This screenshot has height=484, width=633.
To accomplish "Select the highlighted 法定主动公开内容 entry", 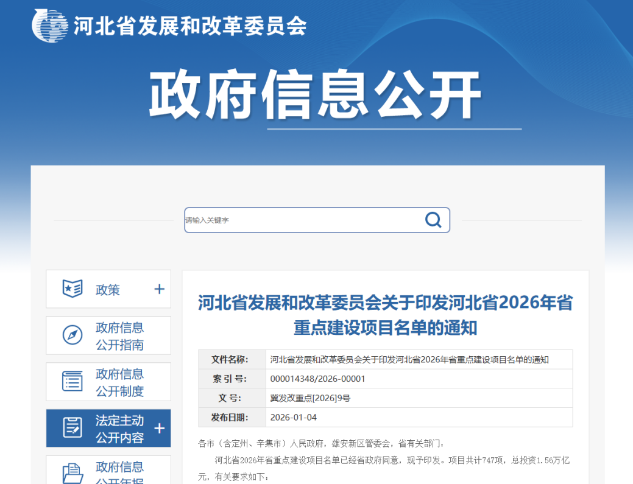I will (x=119, y=429).
